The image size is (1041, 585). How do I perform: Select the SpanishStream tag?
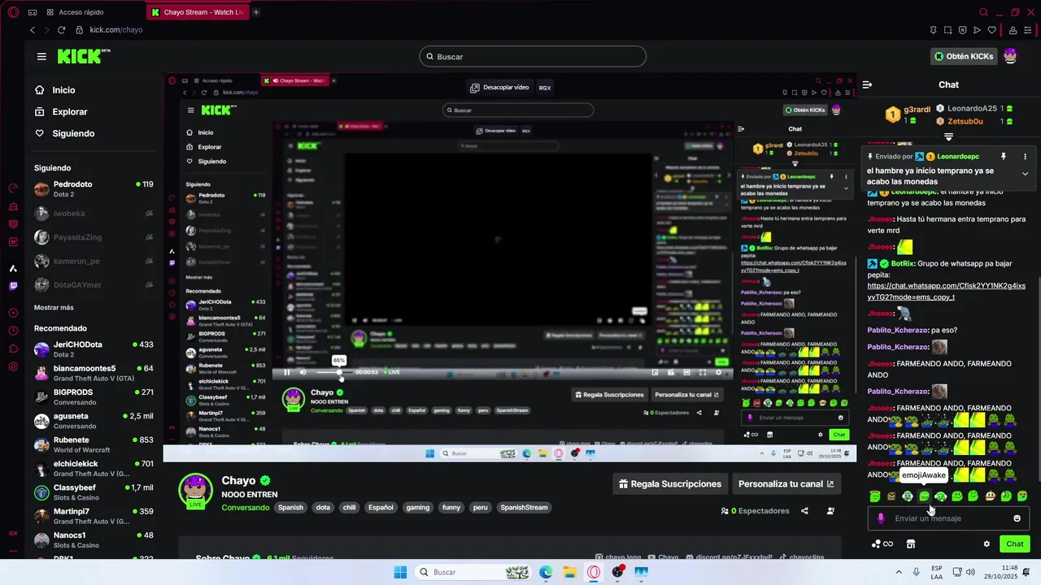tap(524, 507)
